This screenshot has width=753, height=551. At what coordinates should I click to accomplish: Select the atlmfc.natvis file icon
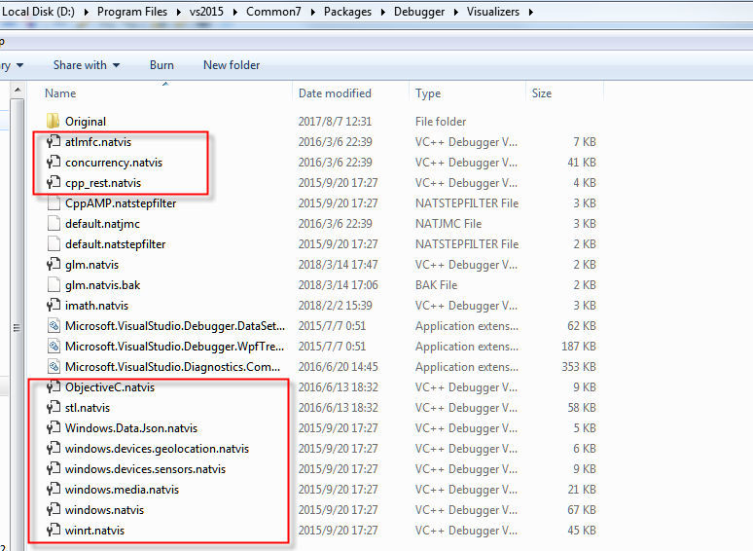(x=54, y=142)
